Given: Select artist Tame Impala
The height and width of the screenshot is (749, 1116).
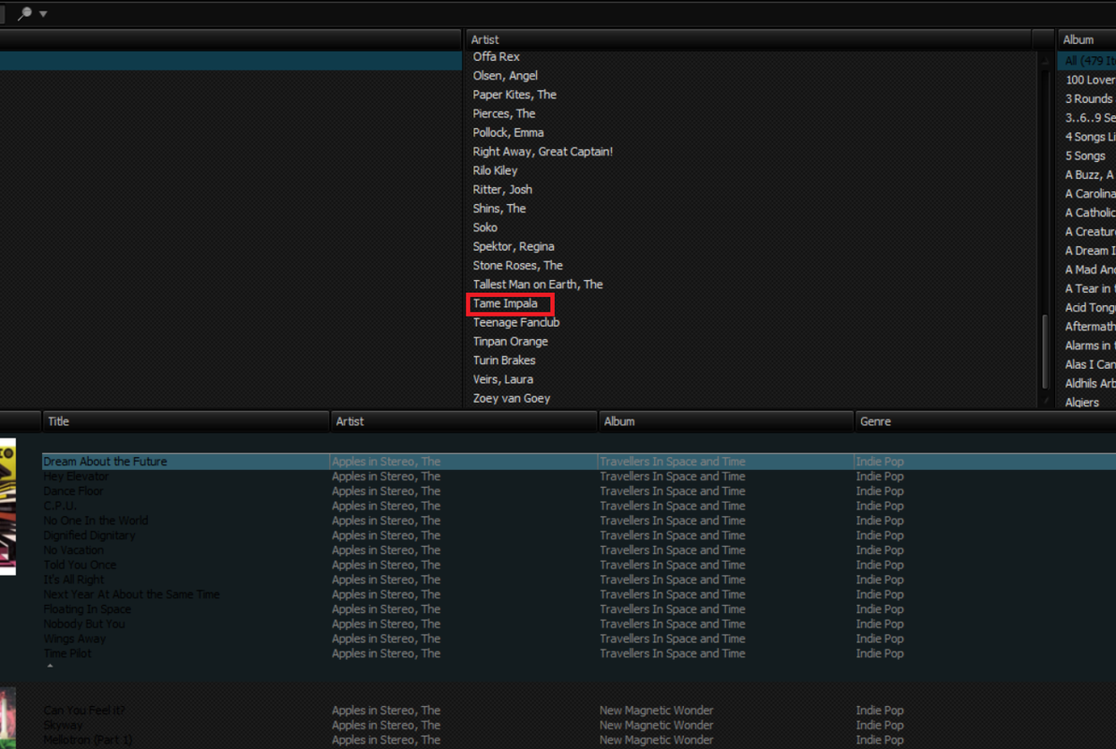Looking at the screenshot, I should click(x=505, y=303).
